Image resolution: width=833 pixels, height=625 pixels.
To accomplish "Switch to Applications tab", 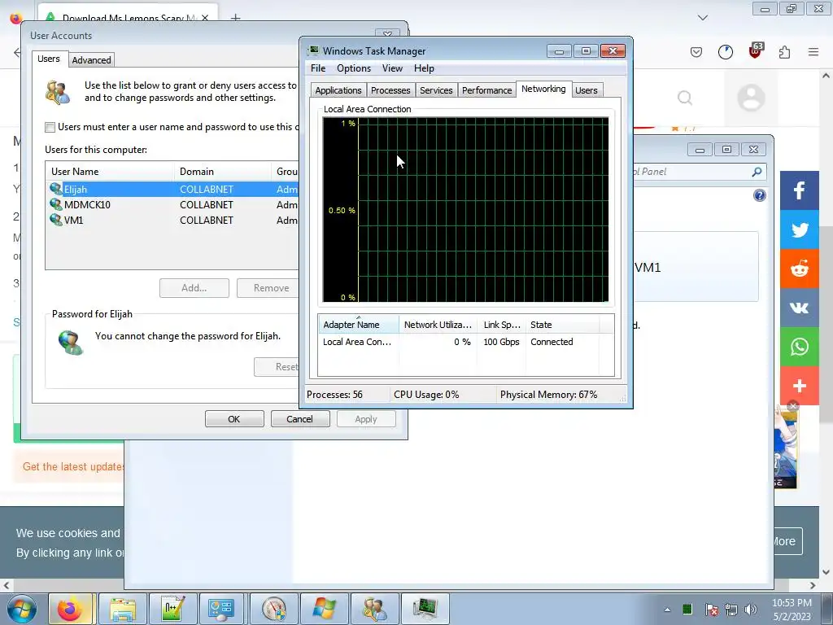I will pos(338,90).
